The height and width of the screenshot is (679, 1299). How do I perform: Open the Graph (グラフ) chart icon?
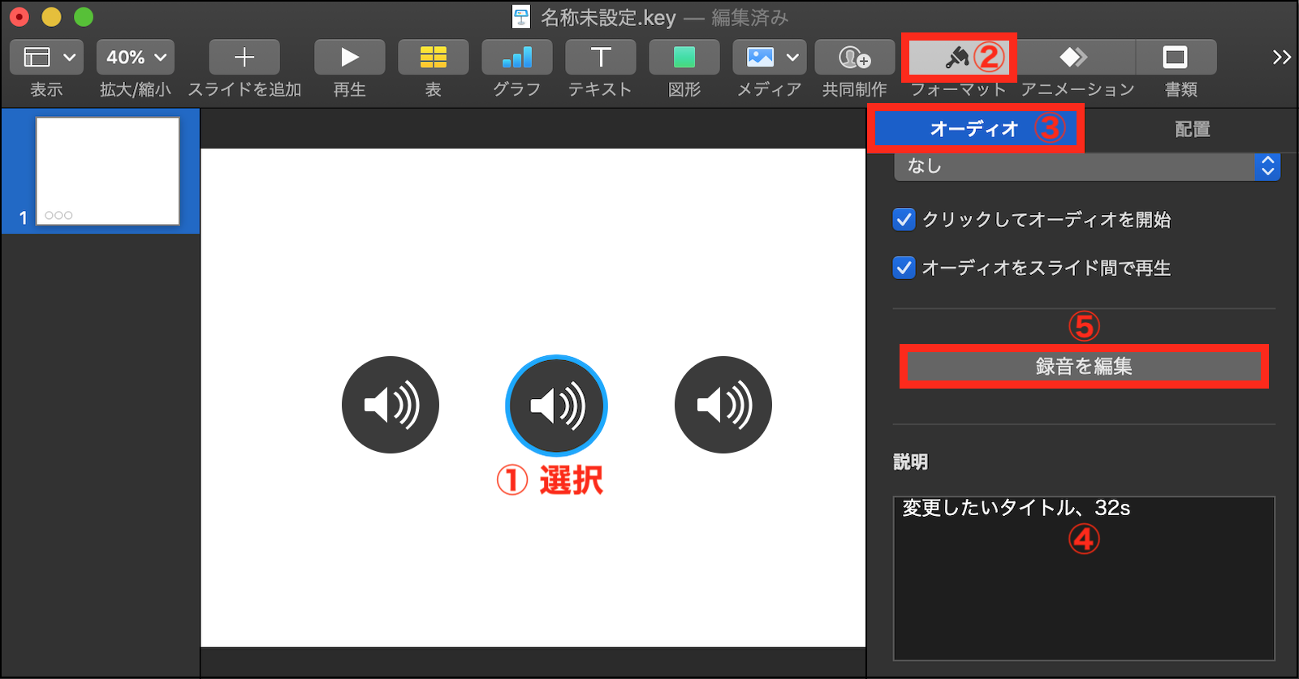(x=516, y=58)
